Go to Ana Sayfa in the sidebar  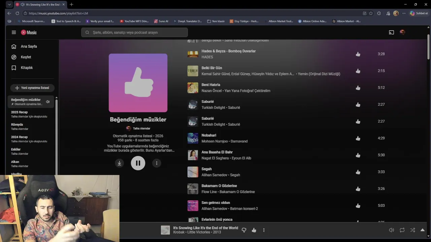click(29, 46)
